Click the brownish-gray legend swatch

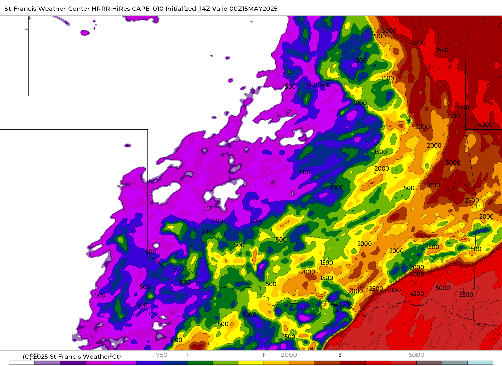coord(429,363)
